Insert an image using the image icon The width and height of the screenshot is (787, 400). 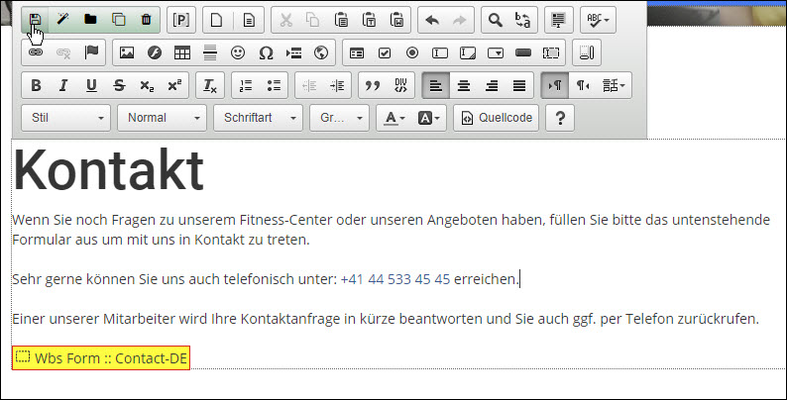126,52
